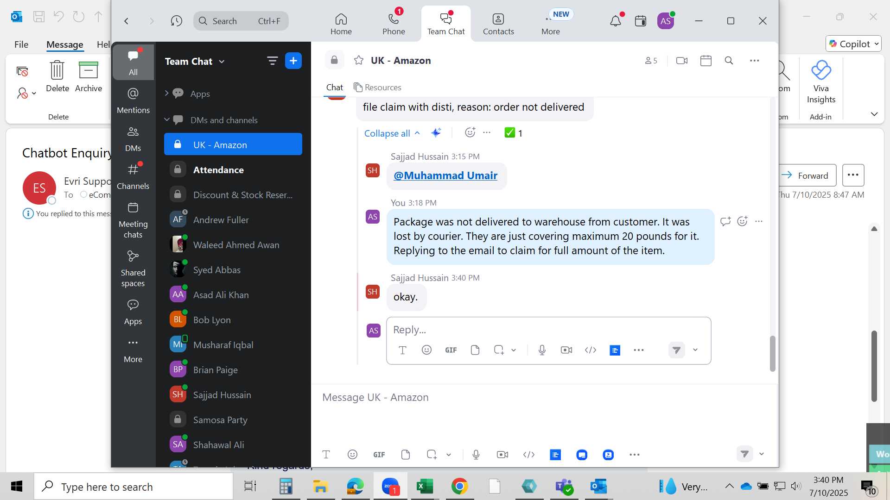890x500 pixels.
Task: Open the Contacts tab
Action: pos(498,24)
